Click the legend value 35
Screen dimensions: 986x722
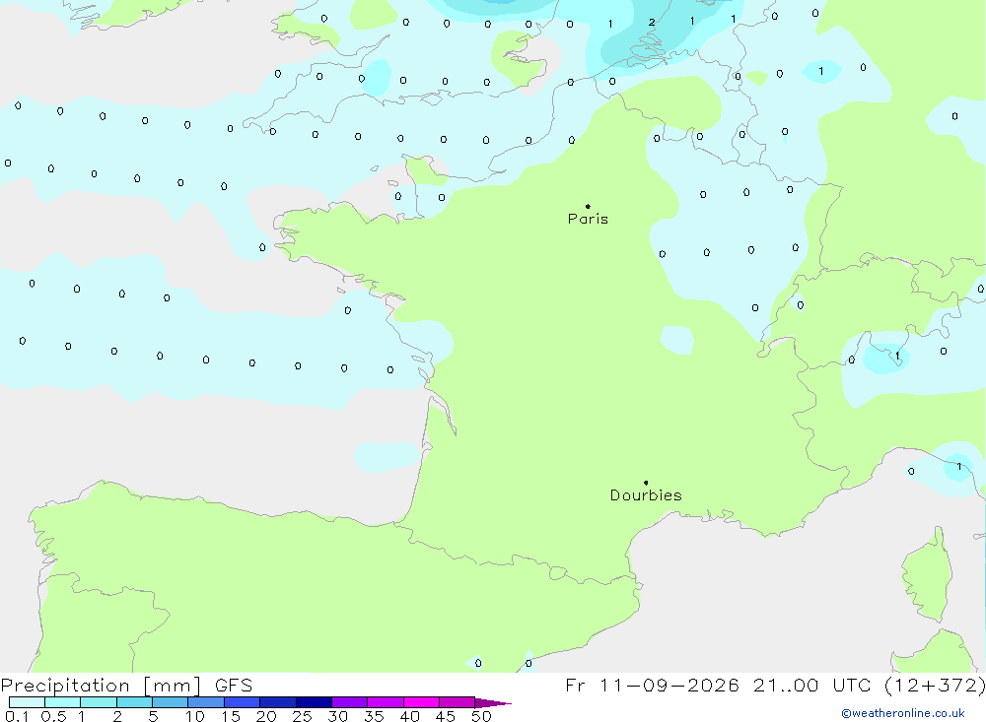(374, 716)
